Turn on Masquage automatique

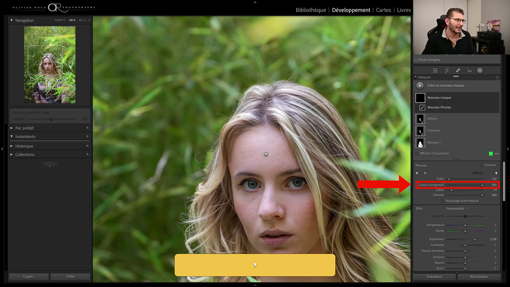pos(442,201)
